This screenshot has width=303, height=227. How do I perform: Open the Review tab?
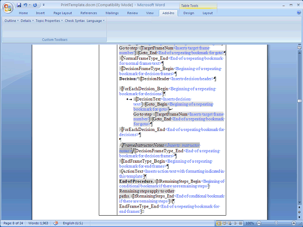point(133,13)
